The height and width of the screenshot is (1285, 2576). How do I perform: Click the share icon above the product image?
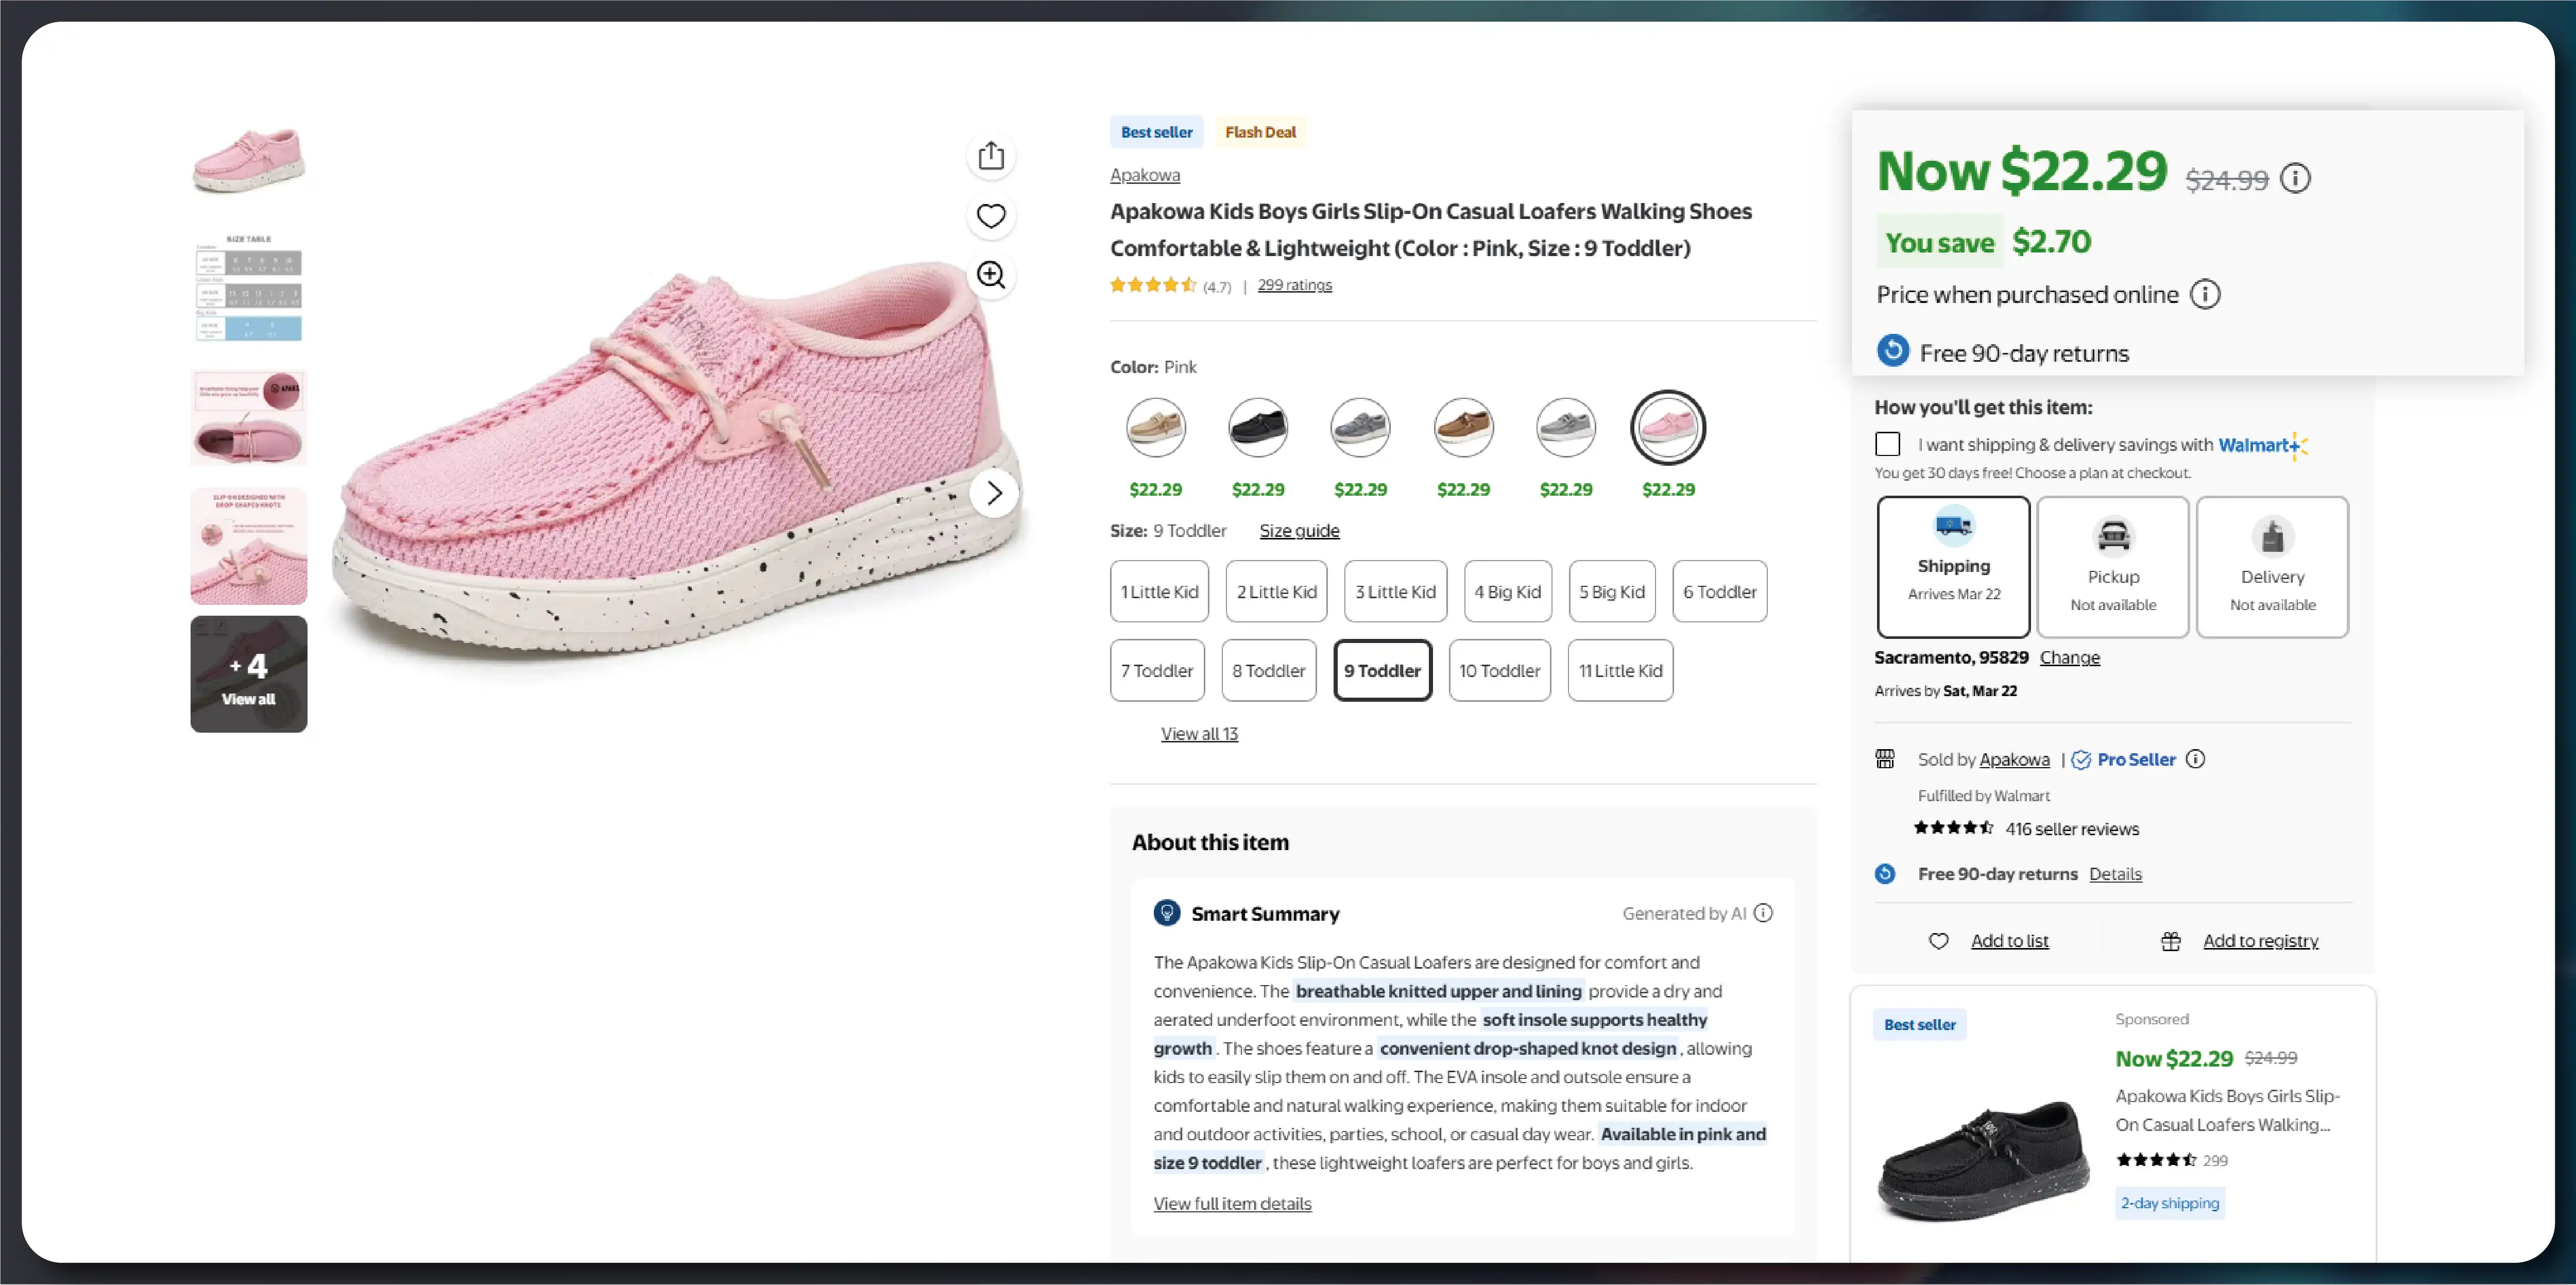coord(990,156)
